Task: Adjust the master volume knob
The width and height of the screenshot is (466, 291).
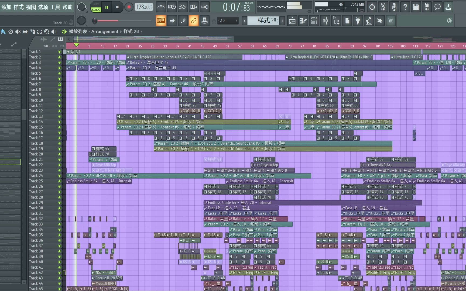Action: tap(81, 7)
